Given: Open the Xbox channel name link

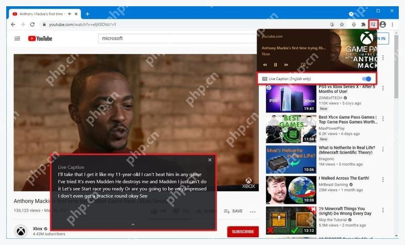Looking at the screenshot, I should point(37,228).
